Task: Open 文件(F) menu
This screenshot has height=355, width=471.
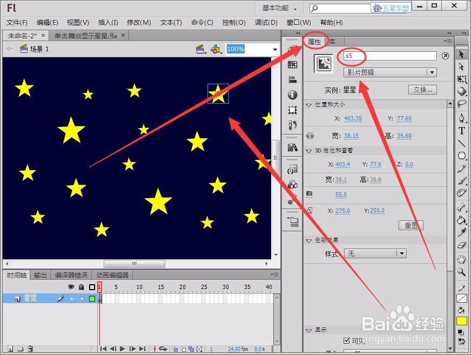Action: 17,23
